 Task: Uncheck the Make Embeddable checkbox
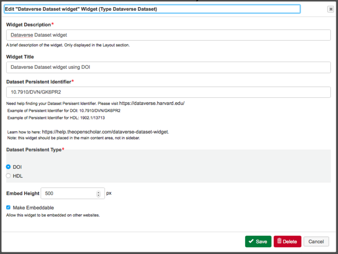tap(8, 207)
